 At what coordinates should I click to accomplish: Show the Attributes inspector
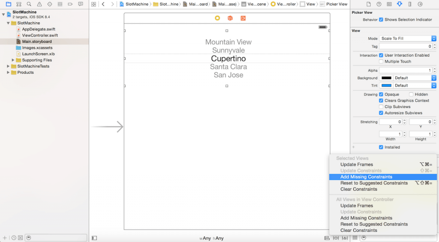400,4
